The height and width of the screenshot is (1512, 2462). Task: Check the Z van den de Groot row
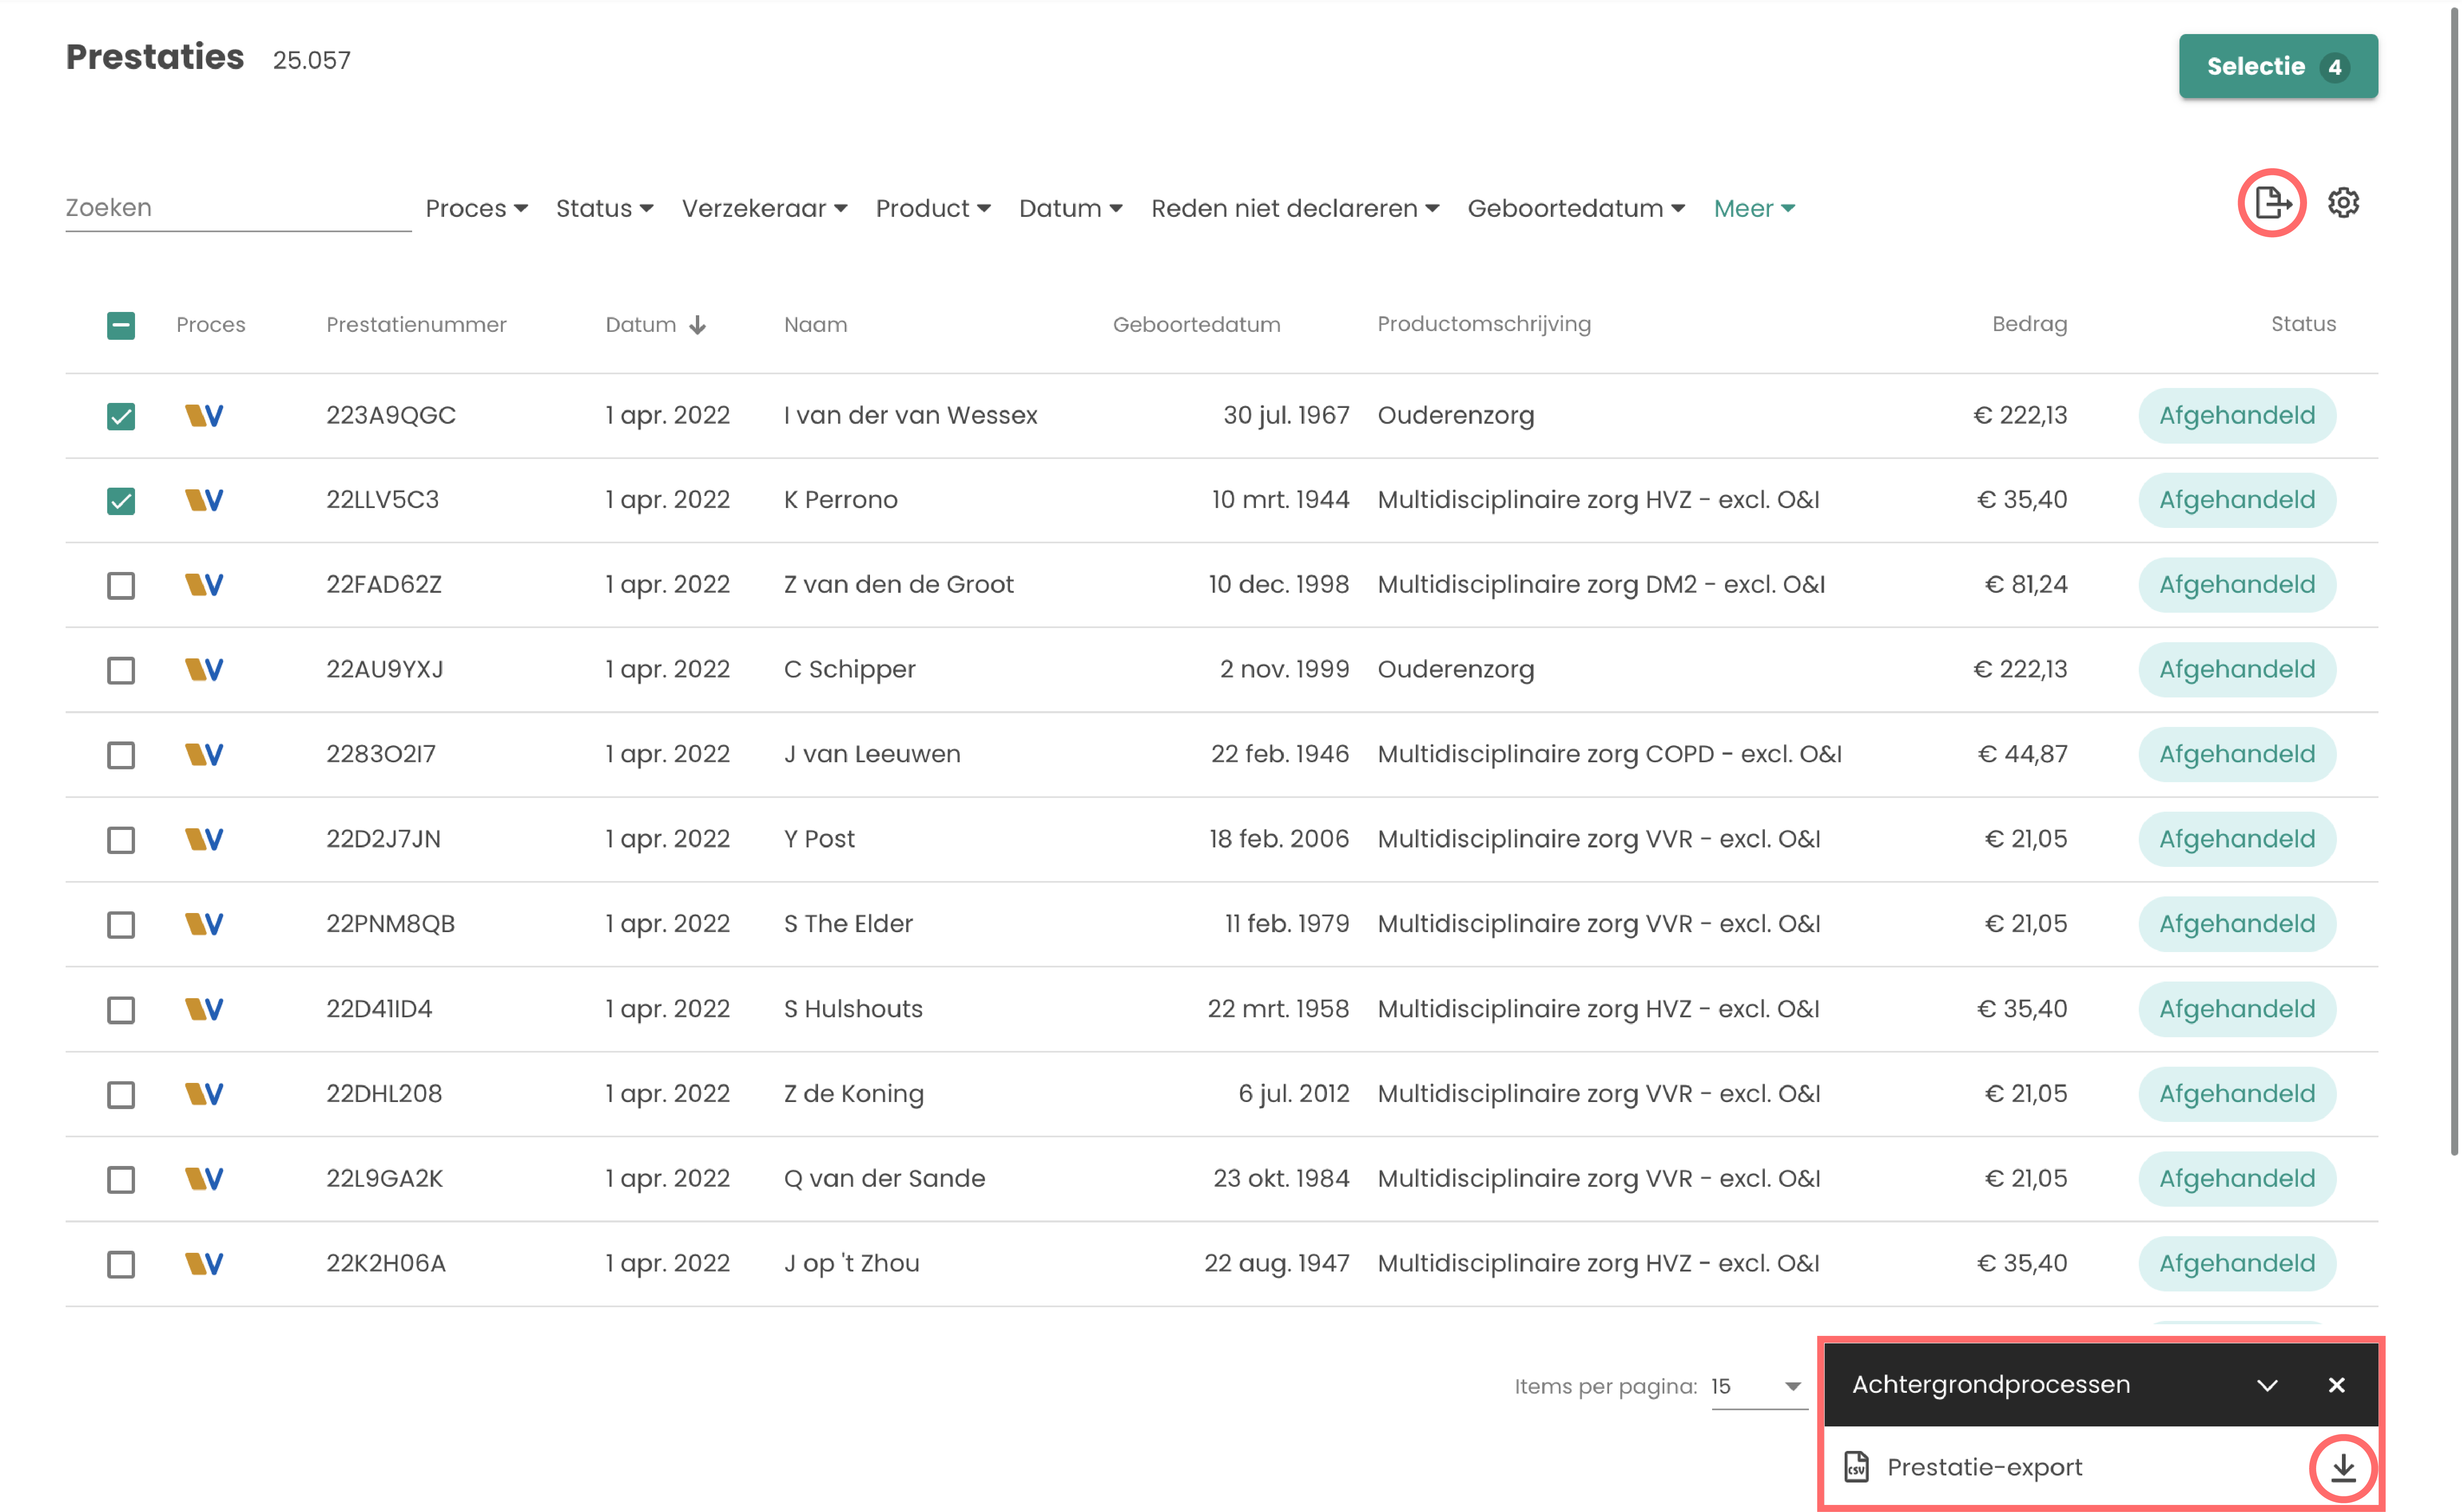click(x=121, y=585)
